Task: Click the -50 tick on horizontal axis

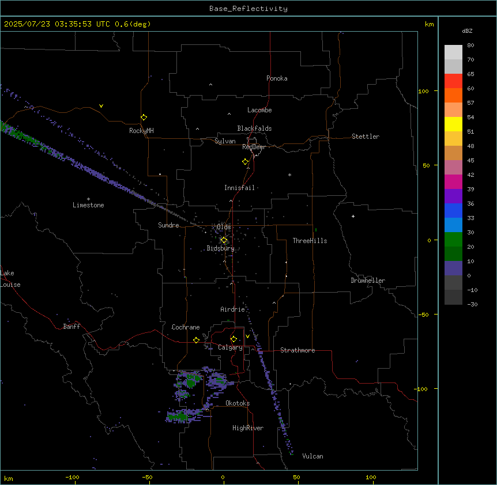Action: pos(147,477)
